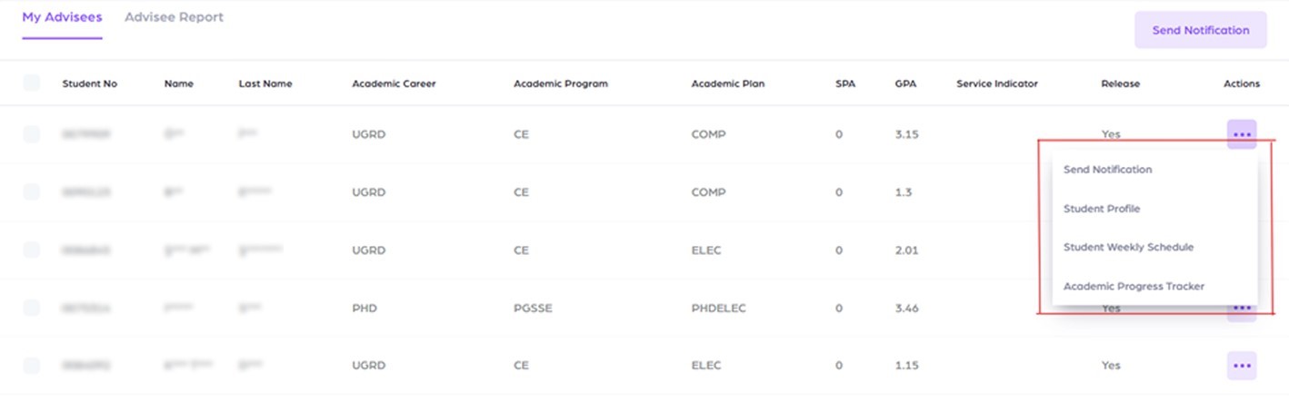Image resolution: width=1289 pixels, height=402 pixels.
Task: Tick checkbox for the 1.15 GPA row
Action: point(32,366)
